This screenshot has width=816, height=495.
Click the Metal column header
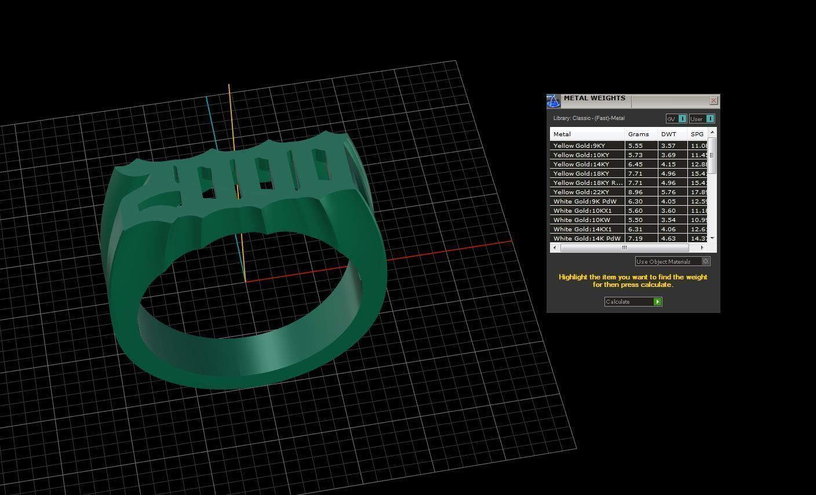587,134
